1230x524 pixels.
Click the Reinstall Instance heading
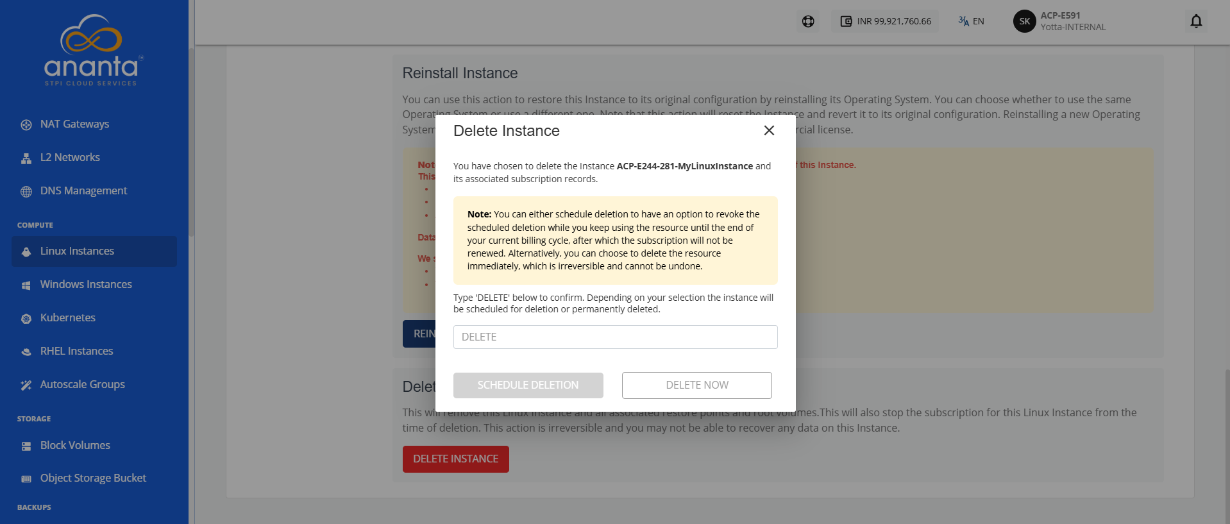(460, 73)
